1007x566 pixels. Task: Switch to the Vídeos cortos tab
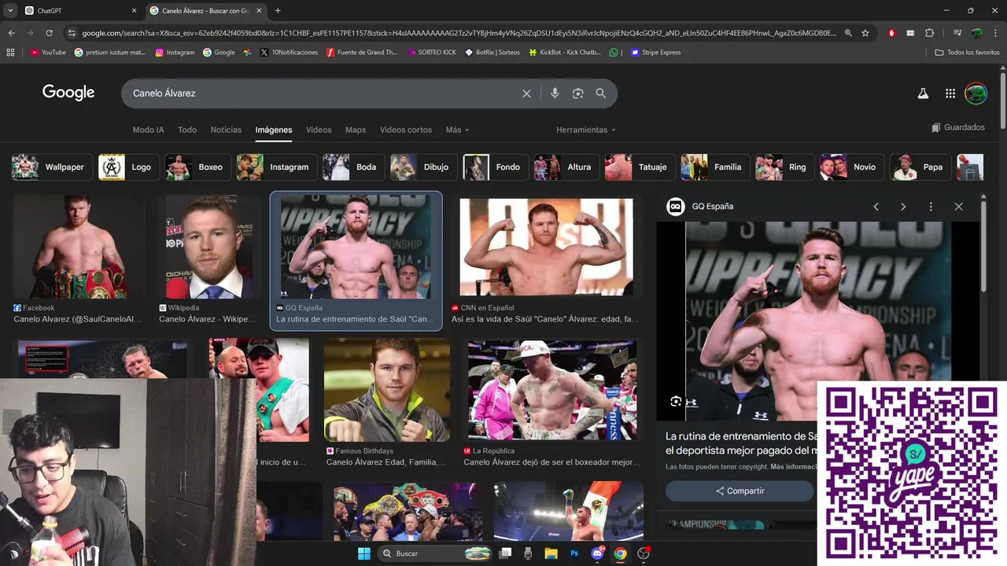(x=406, y=130)
